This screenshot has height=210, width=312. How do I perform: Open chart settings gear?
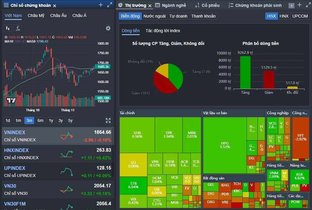pyautogui.click(x=108, y=28)
